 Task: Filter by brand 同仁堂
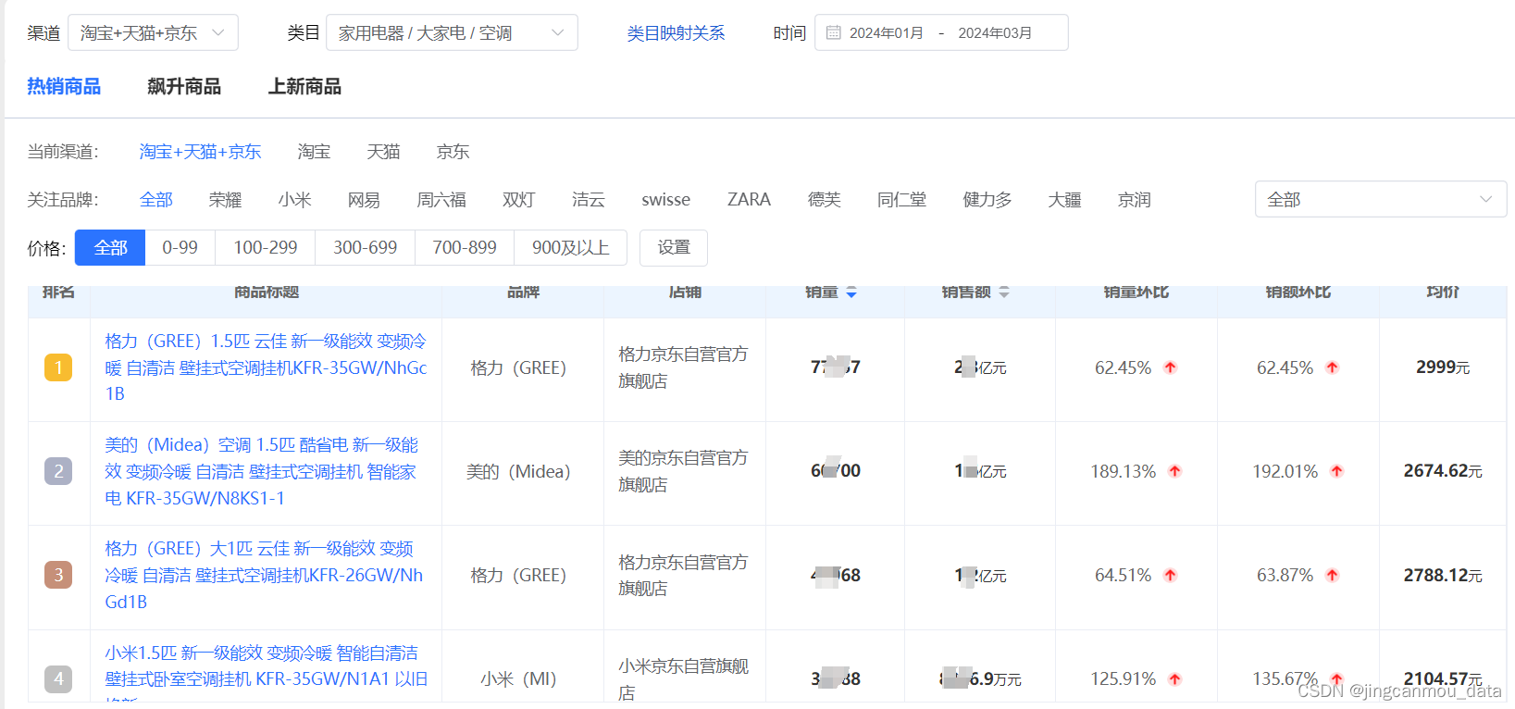[x=901, y=199]
